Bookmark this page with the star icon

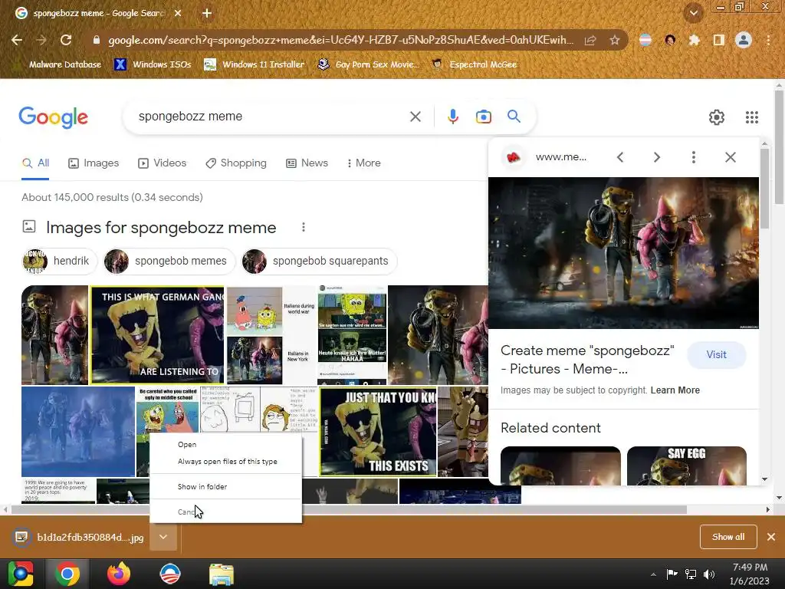point(615,40)
